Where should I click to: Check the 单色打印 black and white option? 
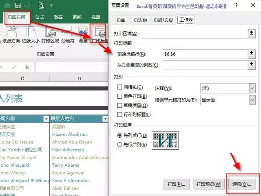pyautogui.click(x=120, y=96)
